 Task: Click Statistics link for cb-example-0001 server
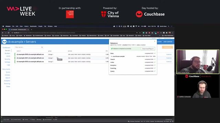169,58
